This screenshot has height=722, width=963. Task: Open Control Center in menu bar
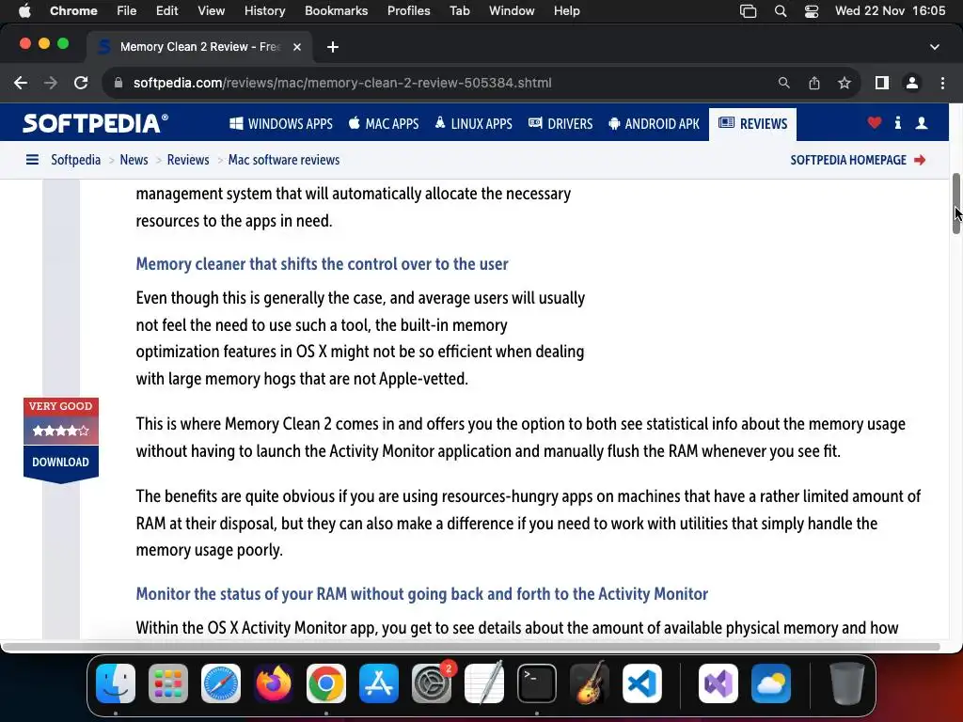tap(812, 11)
